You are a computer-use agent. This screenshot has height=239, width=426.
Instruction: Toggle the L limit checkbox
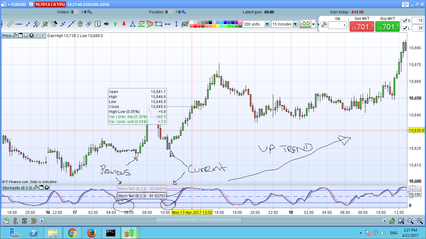point(405,28)
